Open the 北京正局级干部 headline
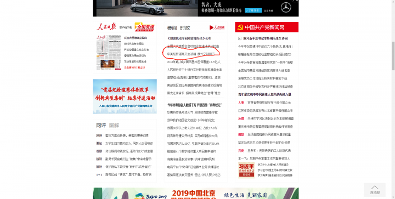The height and width of the screenshot is (199, 395). point(266,87)
